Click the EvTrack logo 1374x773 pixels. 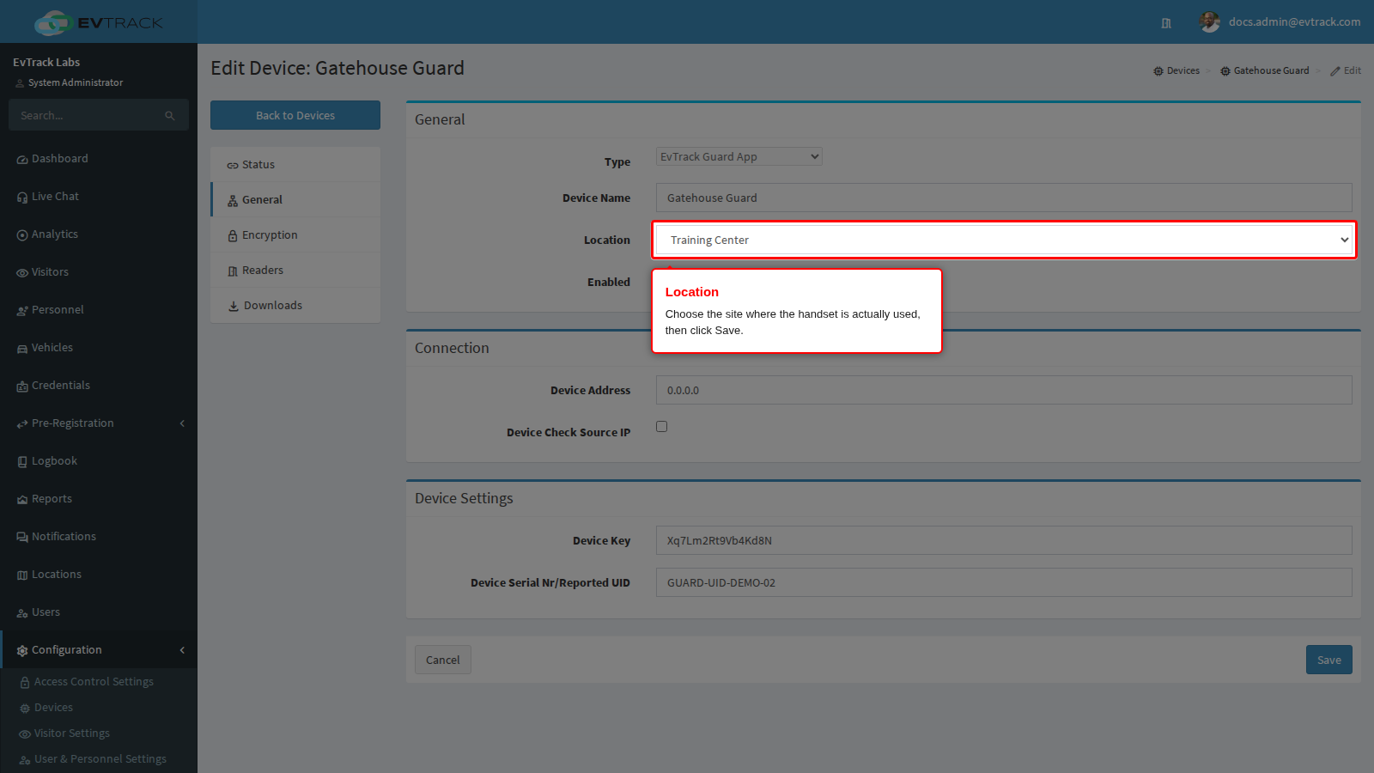click(x=99, y=22)
